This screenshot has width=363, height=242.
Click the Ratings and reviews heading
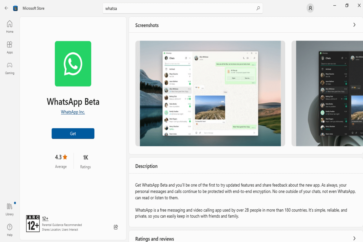(155, 239)
